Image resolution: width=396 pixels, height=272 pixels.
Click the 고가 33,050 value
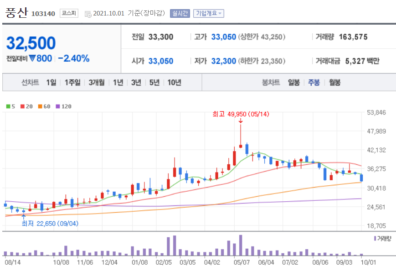(x=223, y=37)
